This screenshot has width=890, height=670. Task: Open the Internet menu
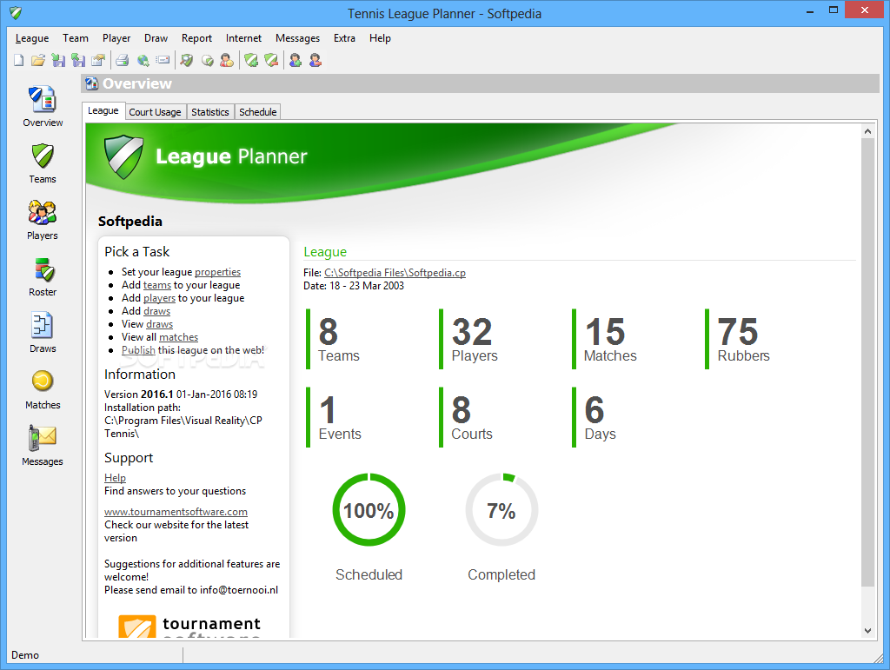pyautogui.click(x=243, y=38)
